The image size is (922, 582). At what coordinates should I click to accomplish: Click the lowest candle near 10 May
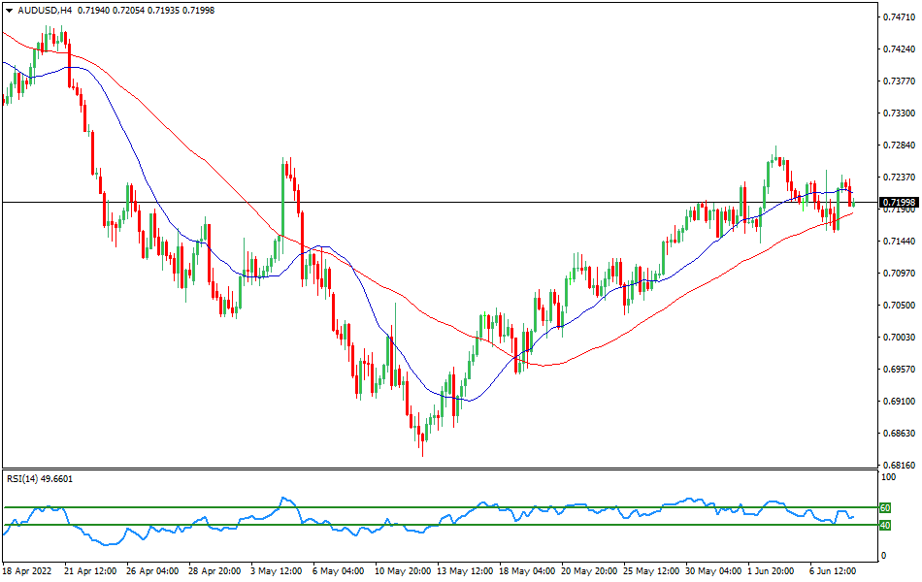(421, 436)
